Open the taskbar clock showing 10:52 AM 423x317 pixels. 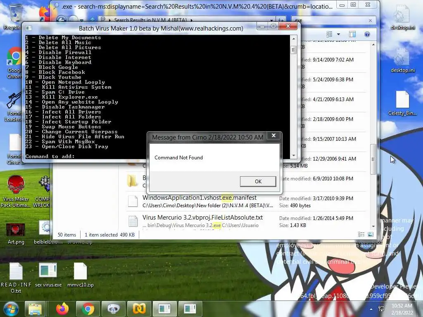(x=402, y=309)
